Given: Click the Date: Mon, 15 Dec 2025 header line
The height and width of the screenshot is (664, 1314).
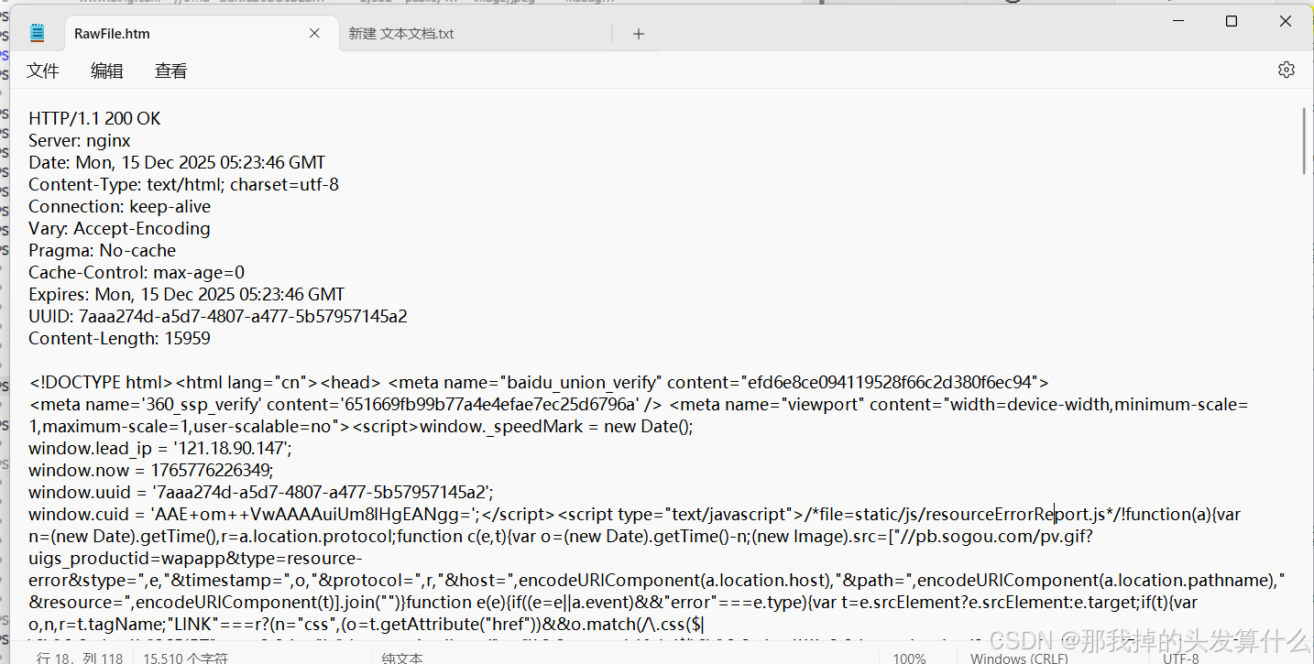Looking at the screenshot, I should (x=177, y=162).
